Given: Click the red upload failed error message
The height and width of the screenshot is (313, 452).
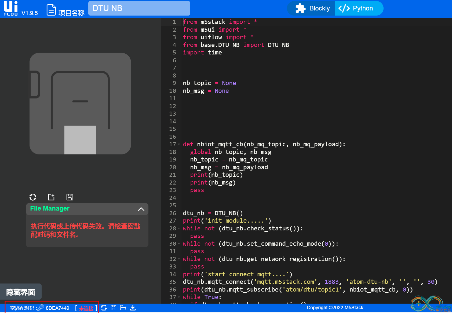Looking at the screenshot, I should [85, 230].
